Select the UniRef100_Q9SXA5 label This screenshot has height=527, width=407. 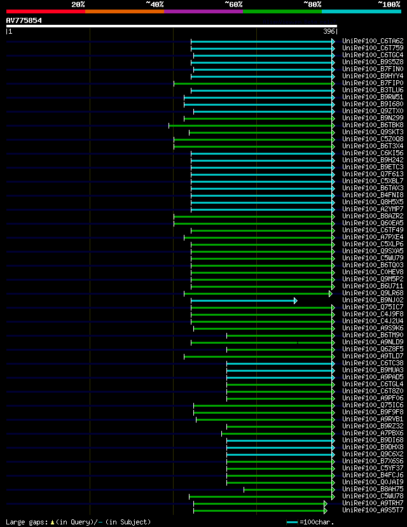click(373, 251)
